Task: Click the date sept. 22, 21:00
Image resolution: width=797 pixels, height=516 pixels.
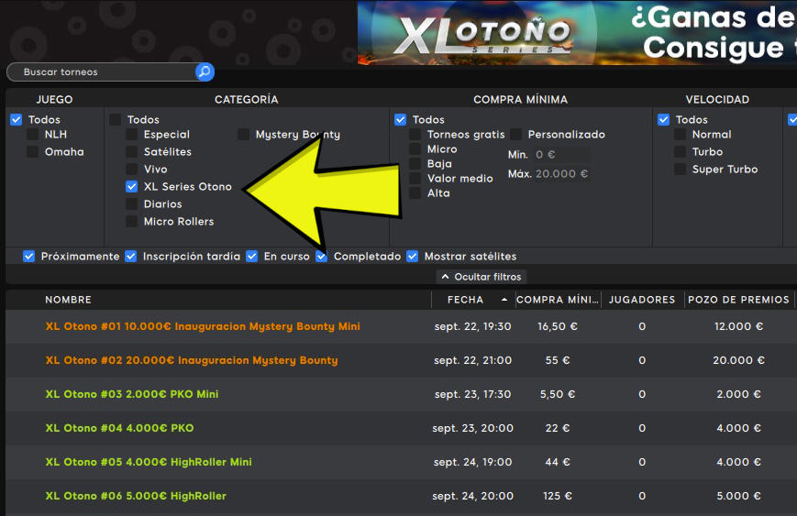Action: click(x=472, y=360)
